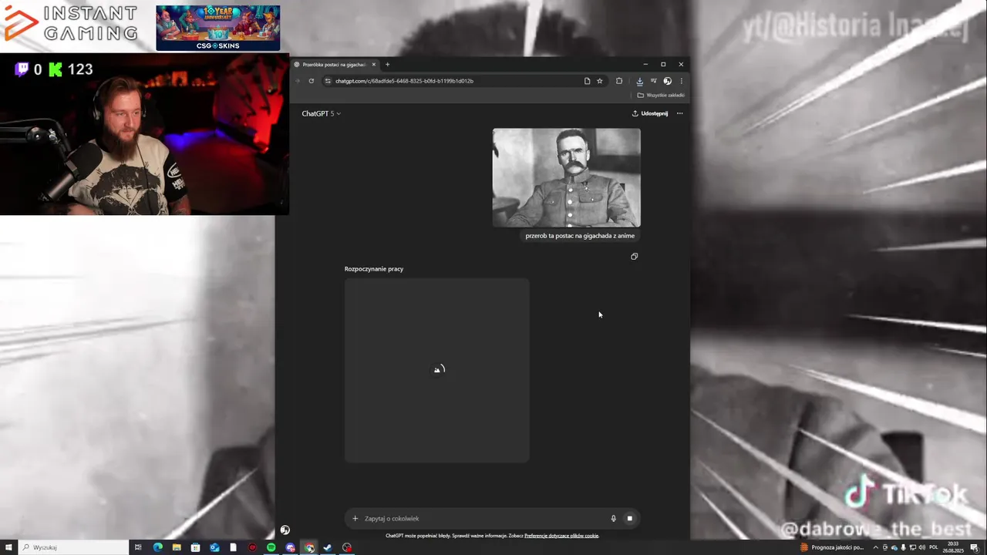Open the volume control in system tray
Image resolution: width=987 pixels, height=555 pixels.
[x=922, y=547]
